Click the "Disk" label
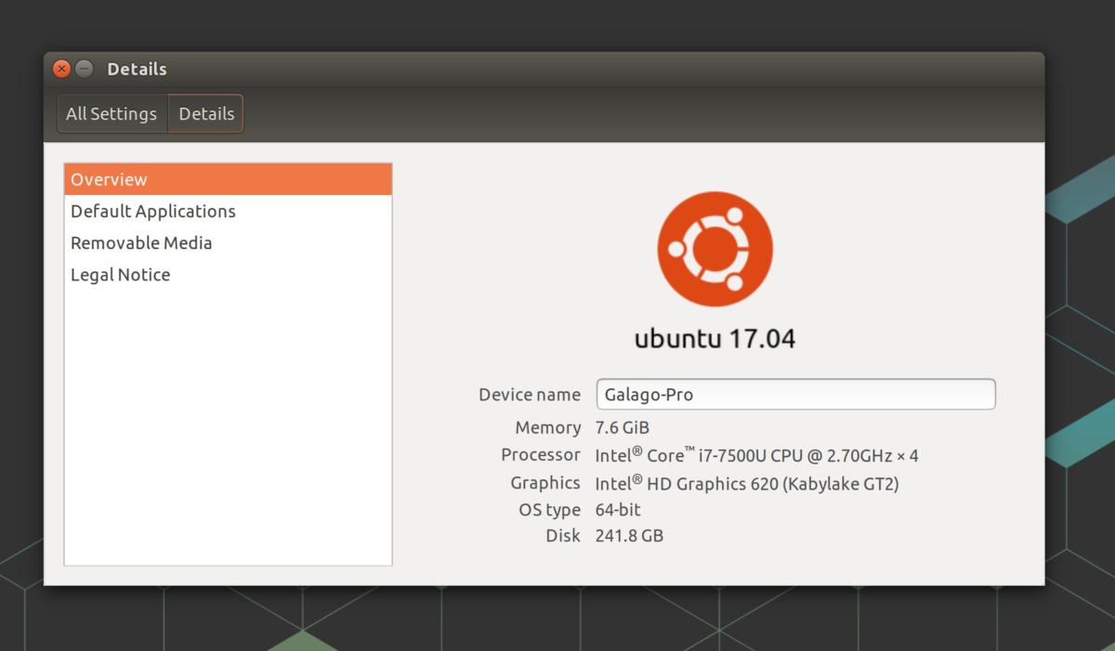1115x651 pixels. (x=563, y=536)
